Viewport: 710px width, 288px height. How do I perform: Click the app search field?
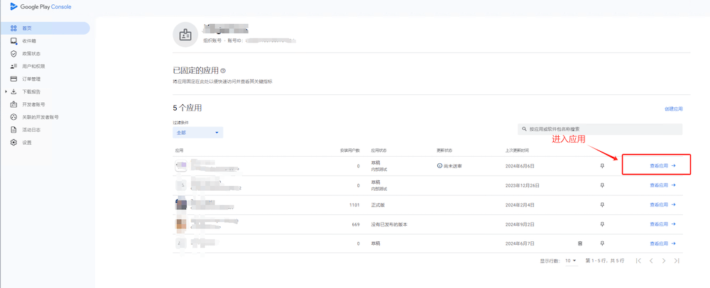click(x=600, y=129)
